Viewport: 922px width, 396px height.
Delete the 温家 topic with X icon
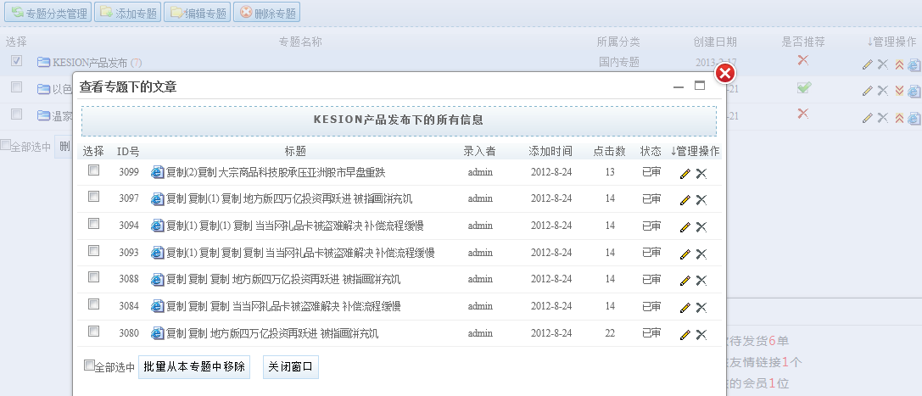pos(883,118)
